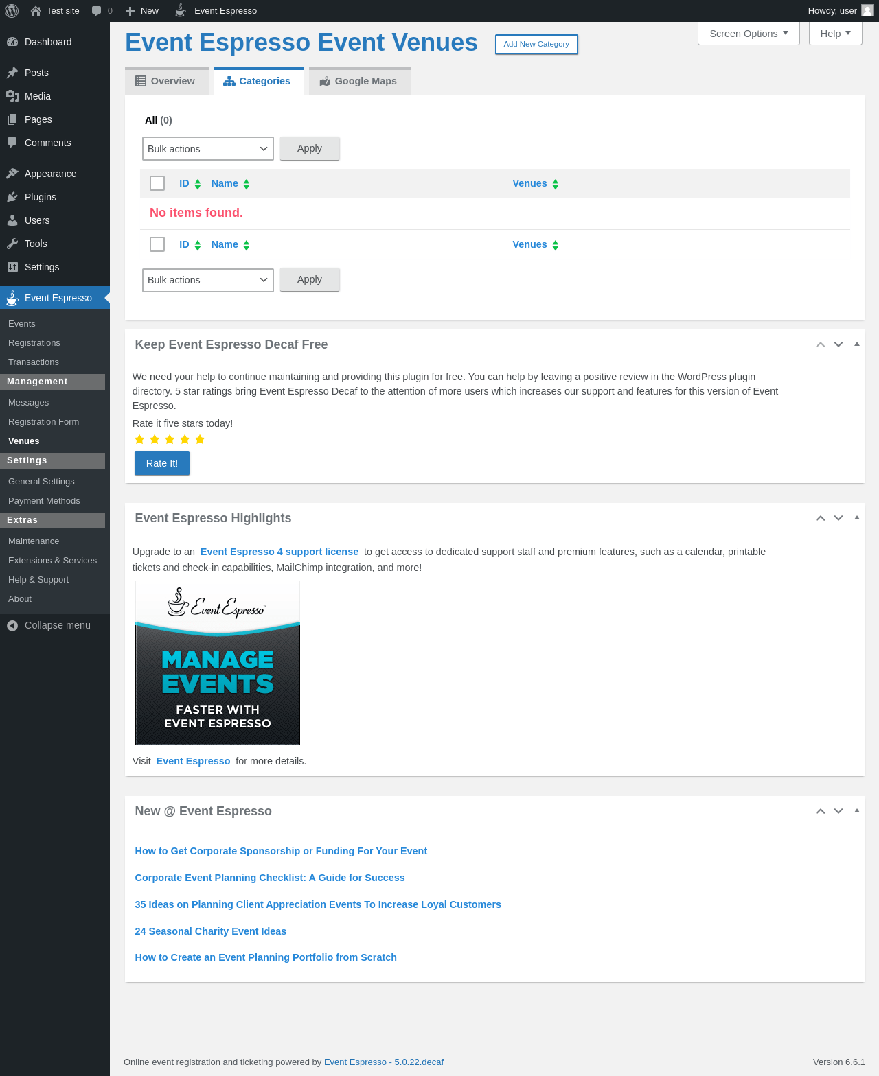Click the Event Espresso coffee cup sidebar icon
The image size is (879, 1076).
pyautogui.click(x=12, y=298)
